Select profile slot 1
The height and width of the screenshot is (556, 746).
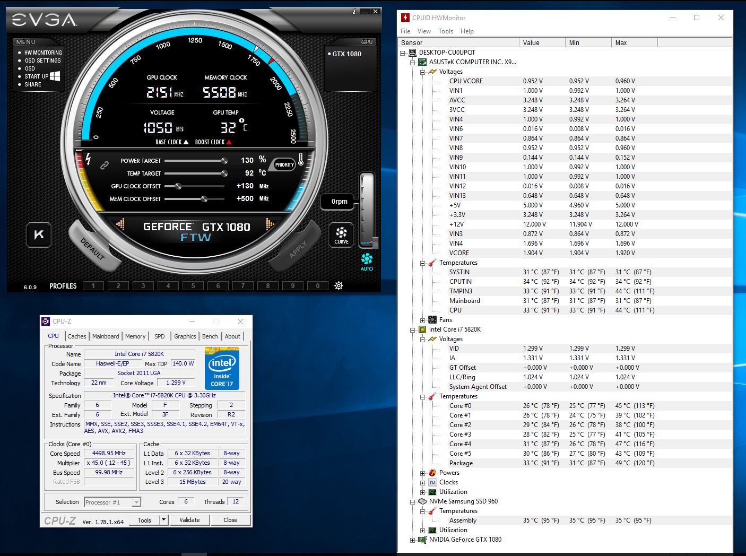(93, 285)
